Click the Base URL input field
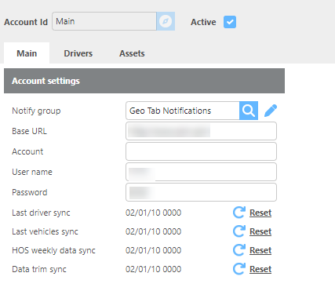The image size is (335, 291). pyautogui.click(x=201, y=131)
